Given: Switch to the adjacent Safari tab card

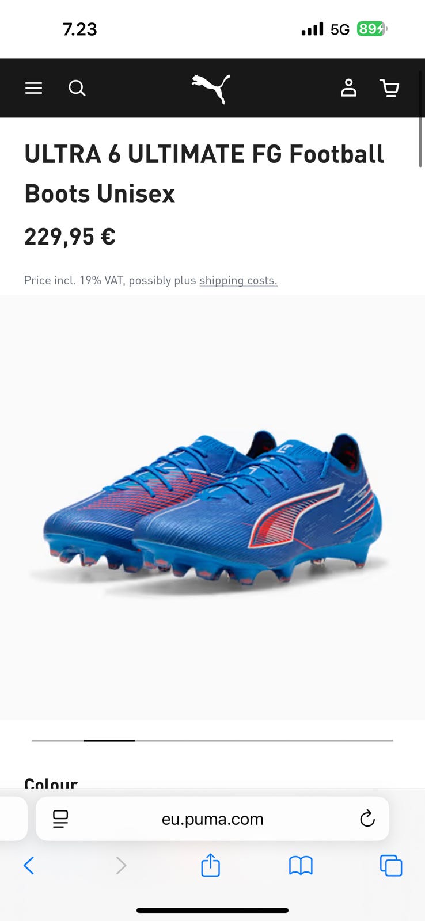Looking at the screenshot, I should [13, 819].
